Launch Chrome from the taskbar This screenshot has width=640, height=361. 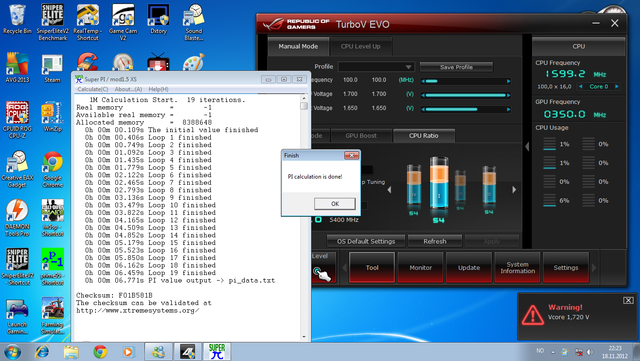[100, 352]
